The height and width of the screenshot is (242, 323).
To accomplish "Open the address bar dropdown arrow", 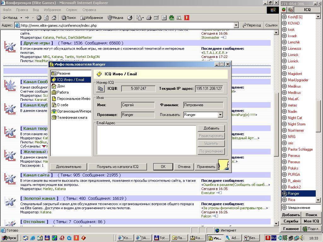I will tap(236, 25).
